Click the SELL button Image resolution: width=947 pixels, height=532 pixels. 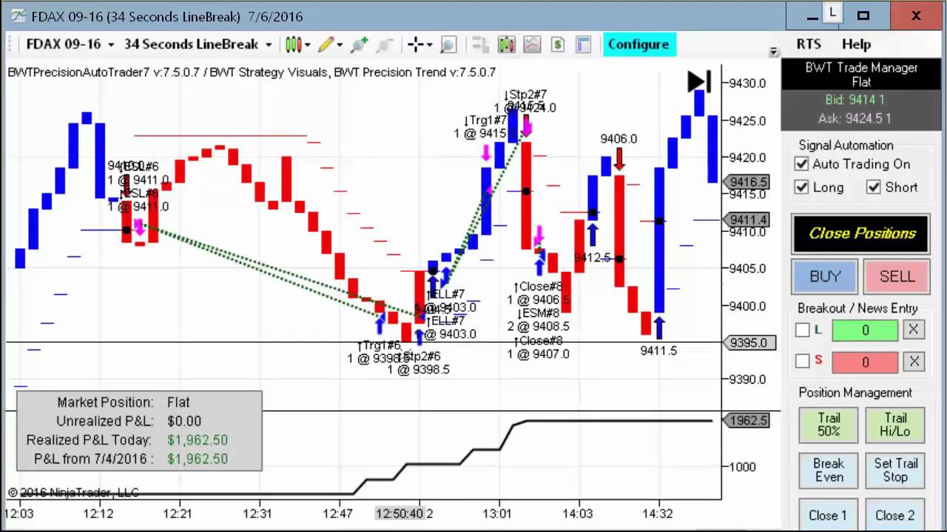click(x=897, y=276)
